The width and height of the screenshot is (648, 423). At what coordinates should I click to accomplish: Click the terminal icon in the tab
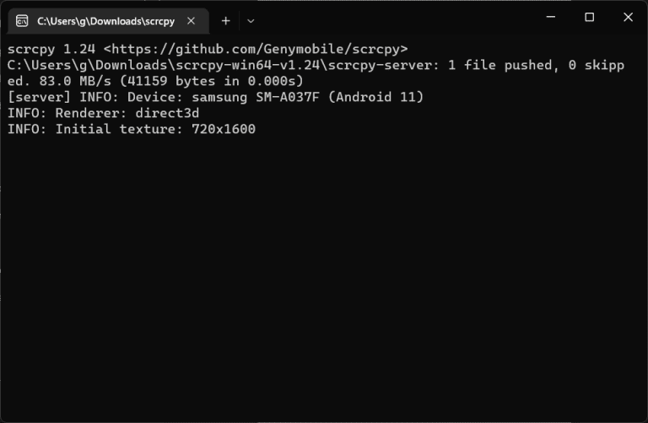22,20
